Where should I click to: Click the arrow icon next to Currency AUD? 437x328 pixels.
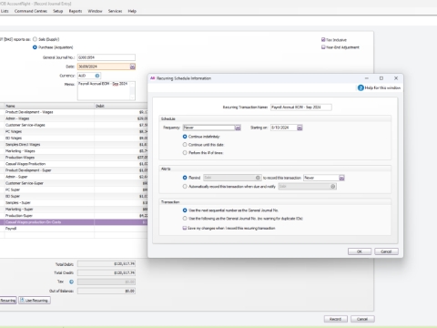click(97, 76)
